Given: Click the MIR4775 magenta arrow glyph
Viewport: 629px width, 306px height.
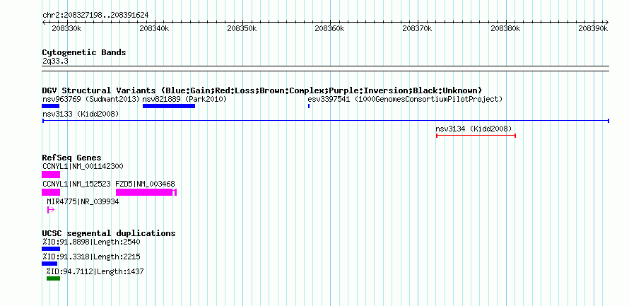Looking at the screenshot, I should 51,209.
